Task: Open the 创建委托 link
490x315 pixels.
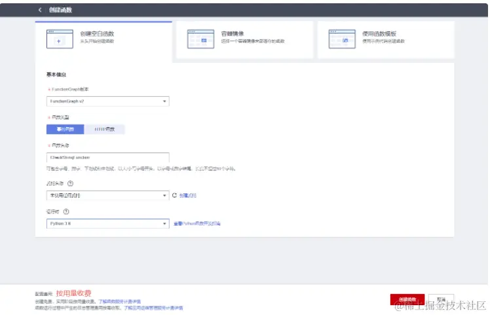Action: tap(188, 195)
